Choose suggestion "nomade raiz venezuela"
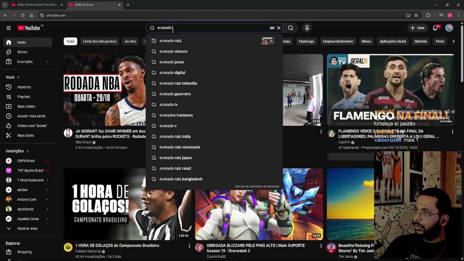The width and height of the screenshot is (464, 261). tap(214, 147)
